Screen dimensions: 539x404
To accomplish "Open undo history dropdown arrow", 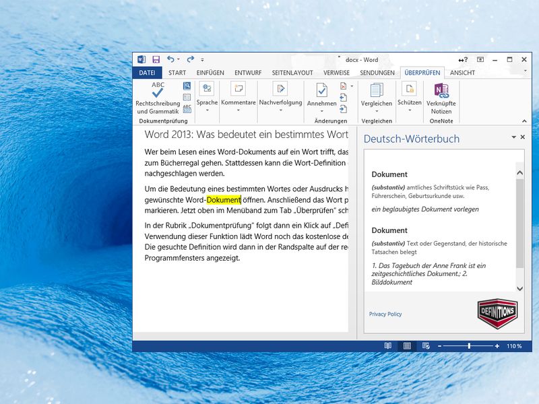I will coord(179,59).
